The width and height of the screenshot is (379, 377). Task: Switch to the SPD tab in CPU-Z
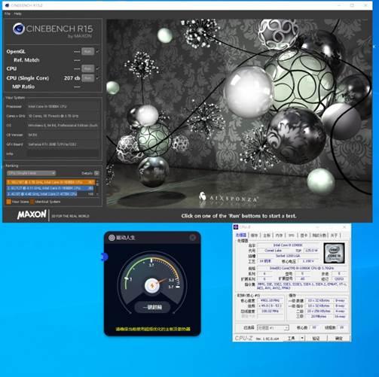click(x=292, y=235)
